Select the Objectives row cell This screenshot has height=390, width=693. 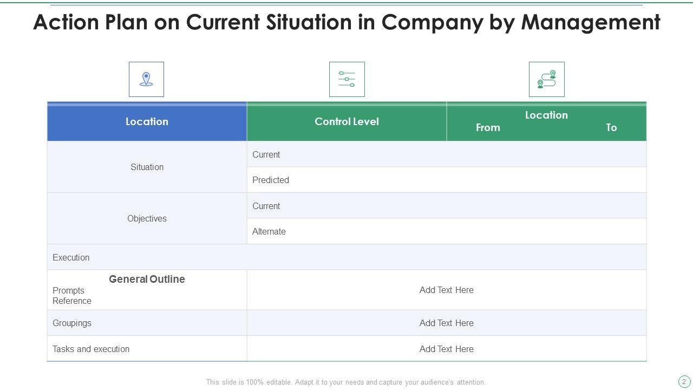pyautogui.click(x=147, y=218)
